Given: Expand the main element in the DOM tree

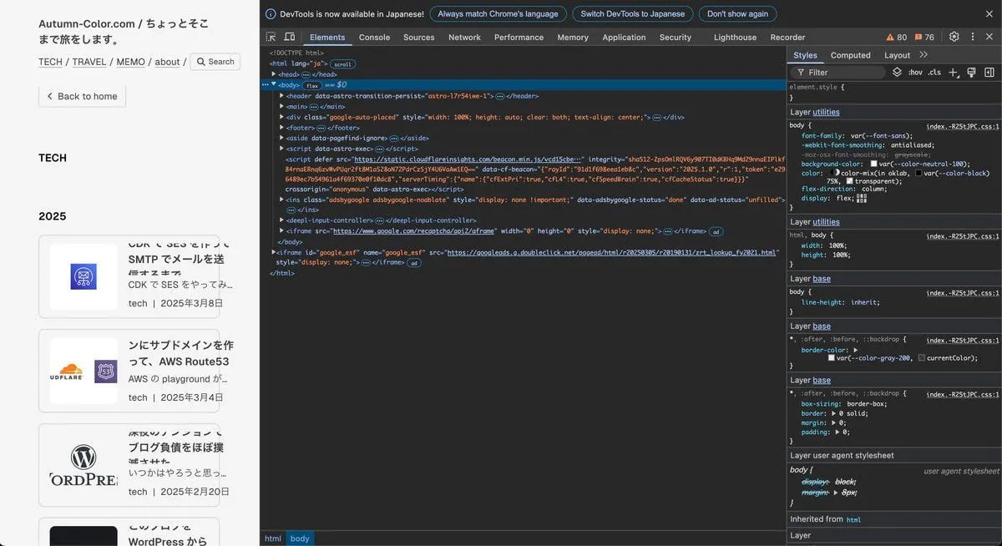Looking at the screenshot, I should [x=281, y=107].
